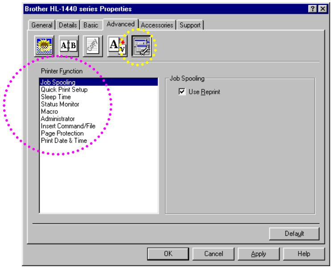This screenshot has height=267, width=331.
Task: Open the Watermark copy icon
Action: (x=93, y=46)
